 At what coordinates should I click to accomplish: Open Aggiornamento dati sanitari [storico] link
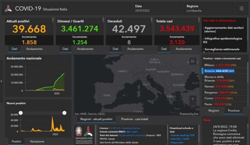pos(223,30)
